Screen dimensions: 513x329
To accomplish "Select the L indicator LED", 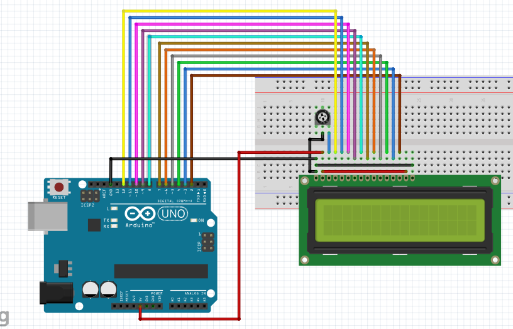I will [x=114, y=208].
